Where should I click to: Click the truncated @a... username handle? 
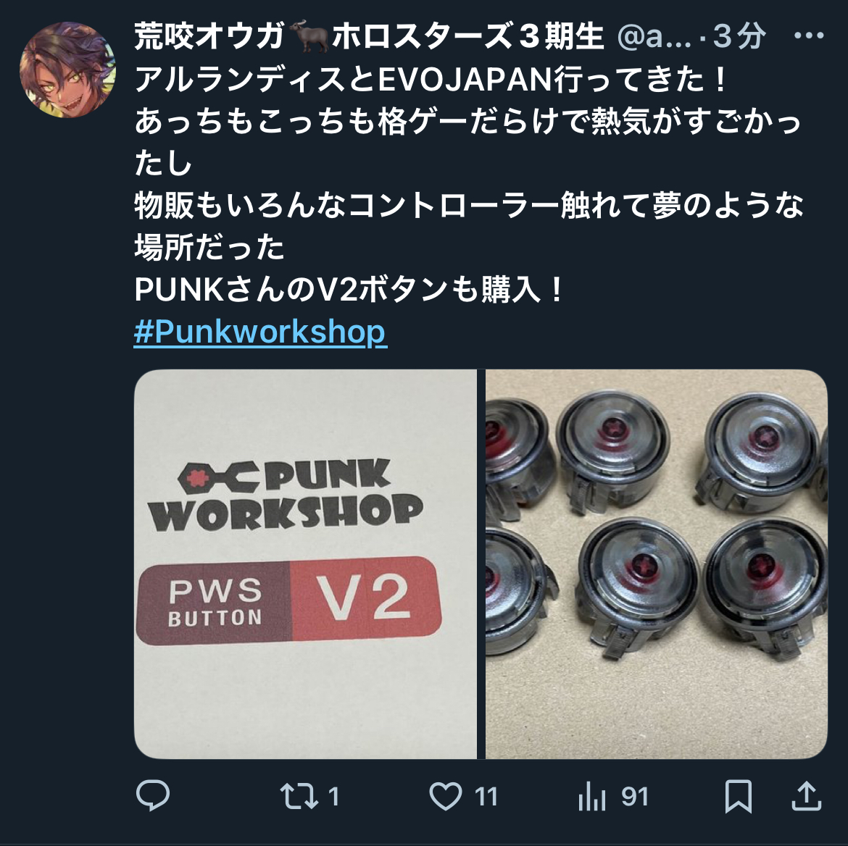(x=654, y=37)
